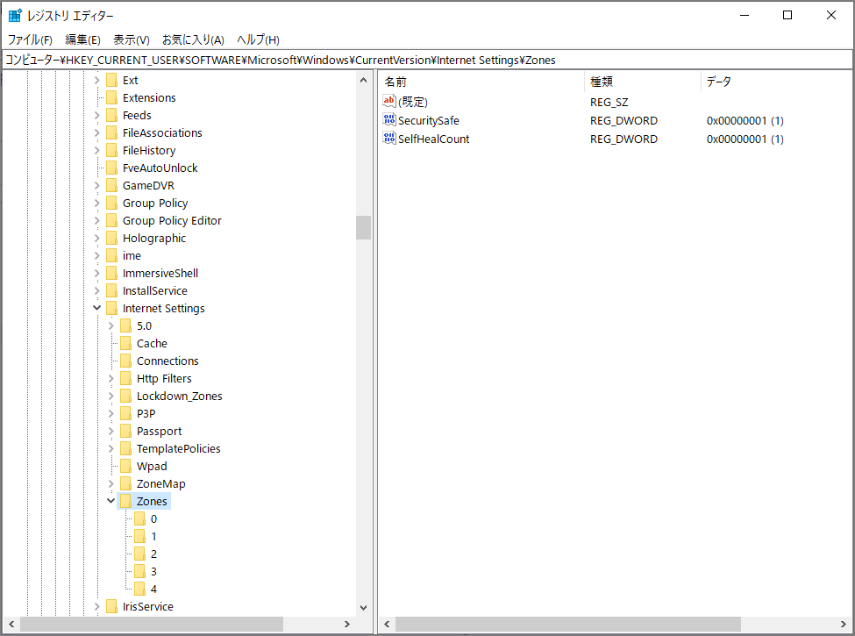Viewport: 855px width, 636px height.
Task: Click the folder icon of key 0
Action: pos(140,518)
